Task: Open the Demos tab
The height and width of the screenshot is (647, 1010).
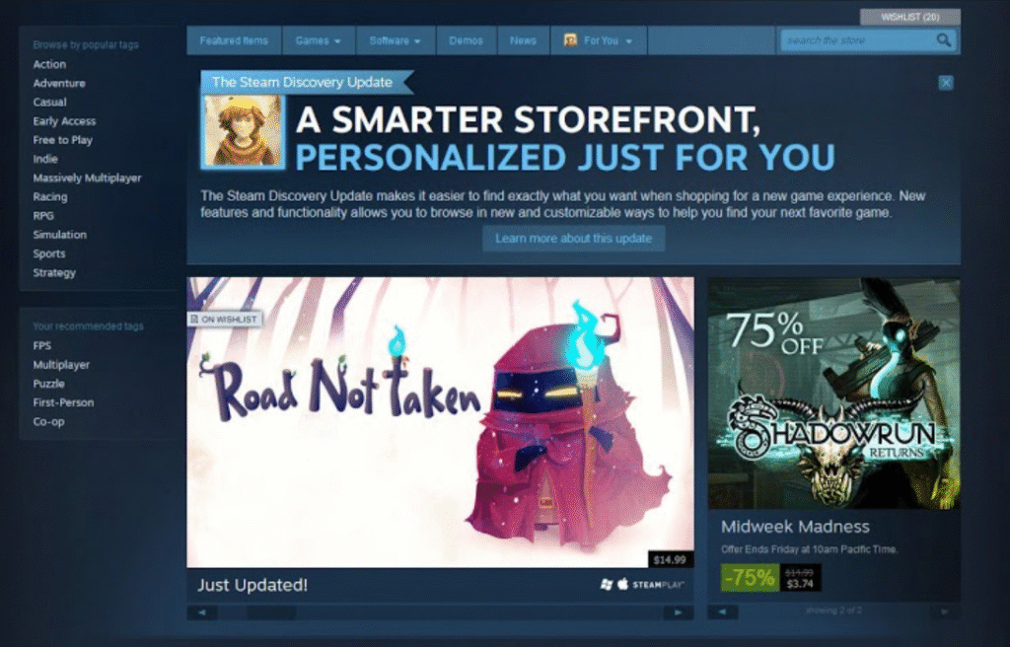Action: click(x=467, y=40)
